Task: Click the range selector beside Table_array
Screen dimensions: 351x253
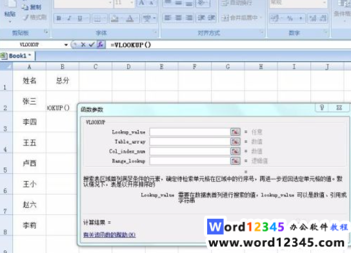Action: tap(235, 142)
